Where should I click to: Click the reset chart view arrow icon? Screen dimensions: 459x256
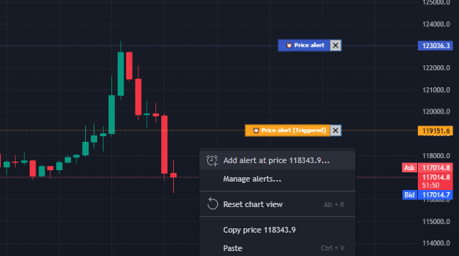click(x=213, y=204)
